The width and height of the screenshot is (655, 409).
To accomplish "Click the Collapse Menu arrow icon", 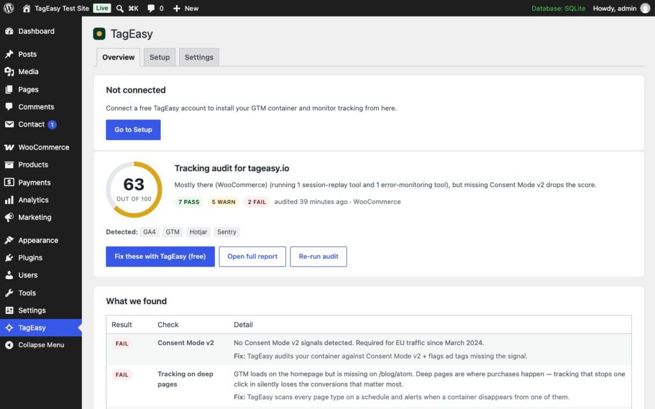I will point(9,345).
